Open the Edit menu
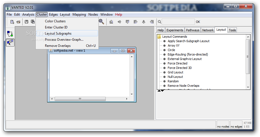Viewport: 260px width, 137px height. [x=17, y=15]
